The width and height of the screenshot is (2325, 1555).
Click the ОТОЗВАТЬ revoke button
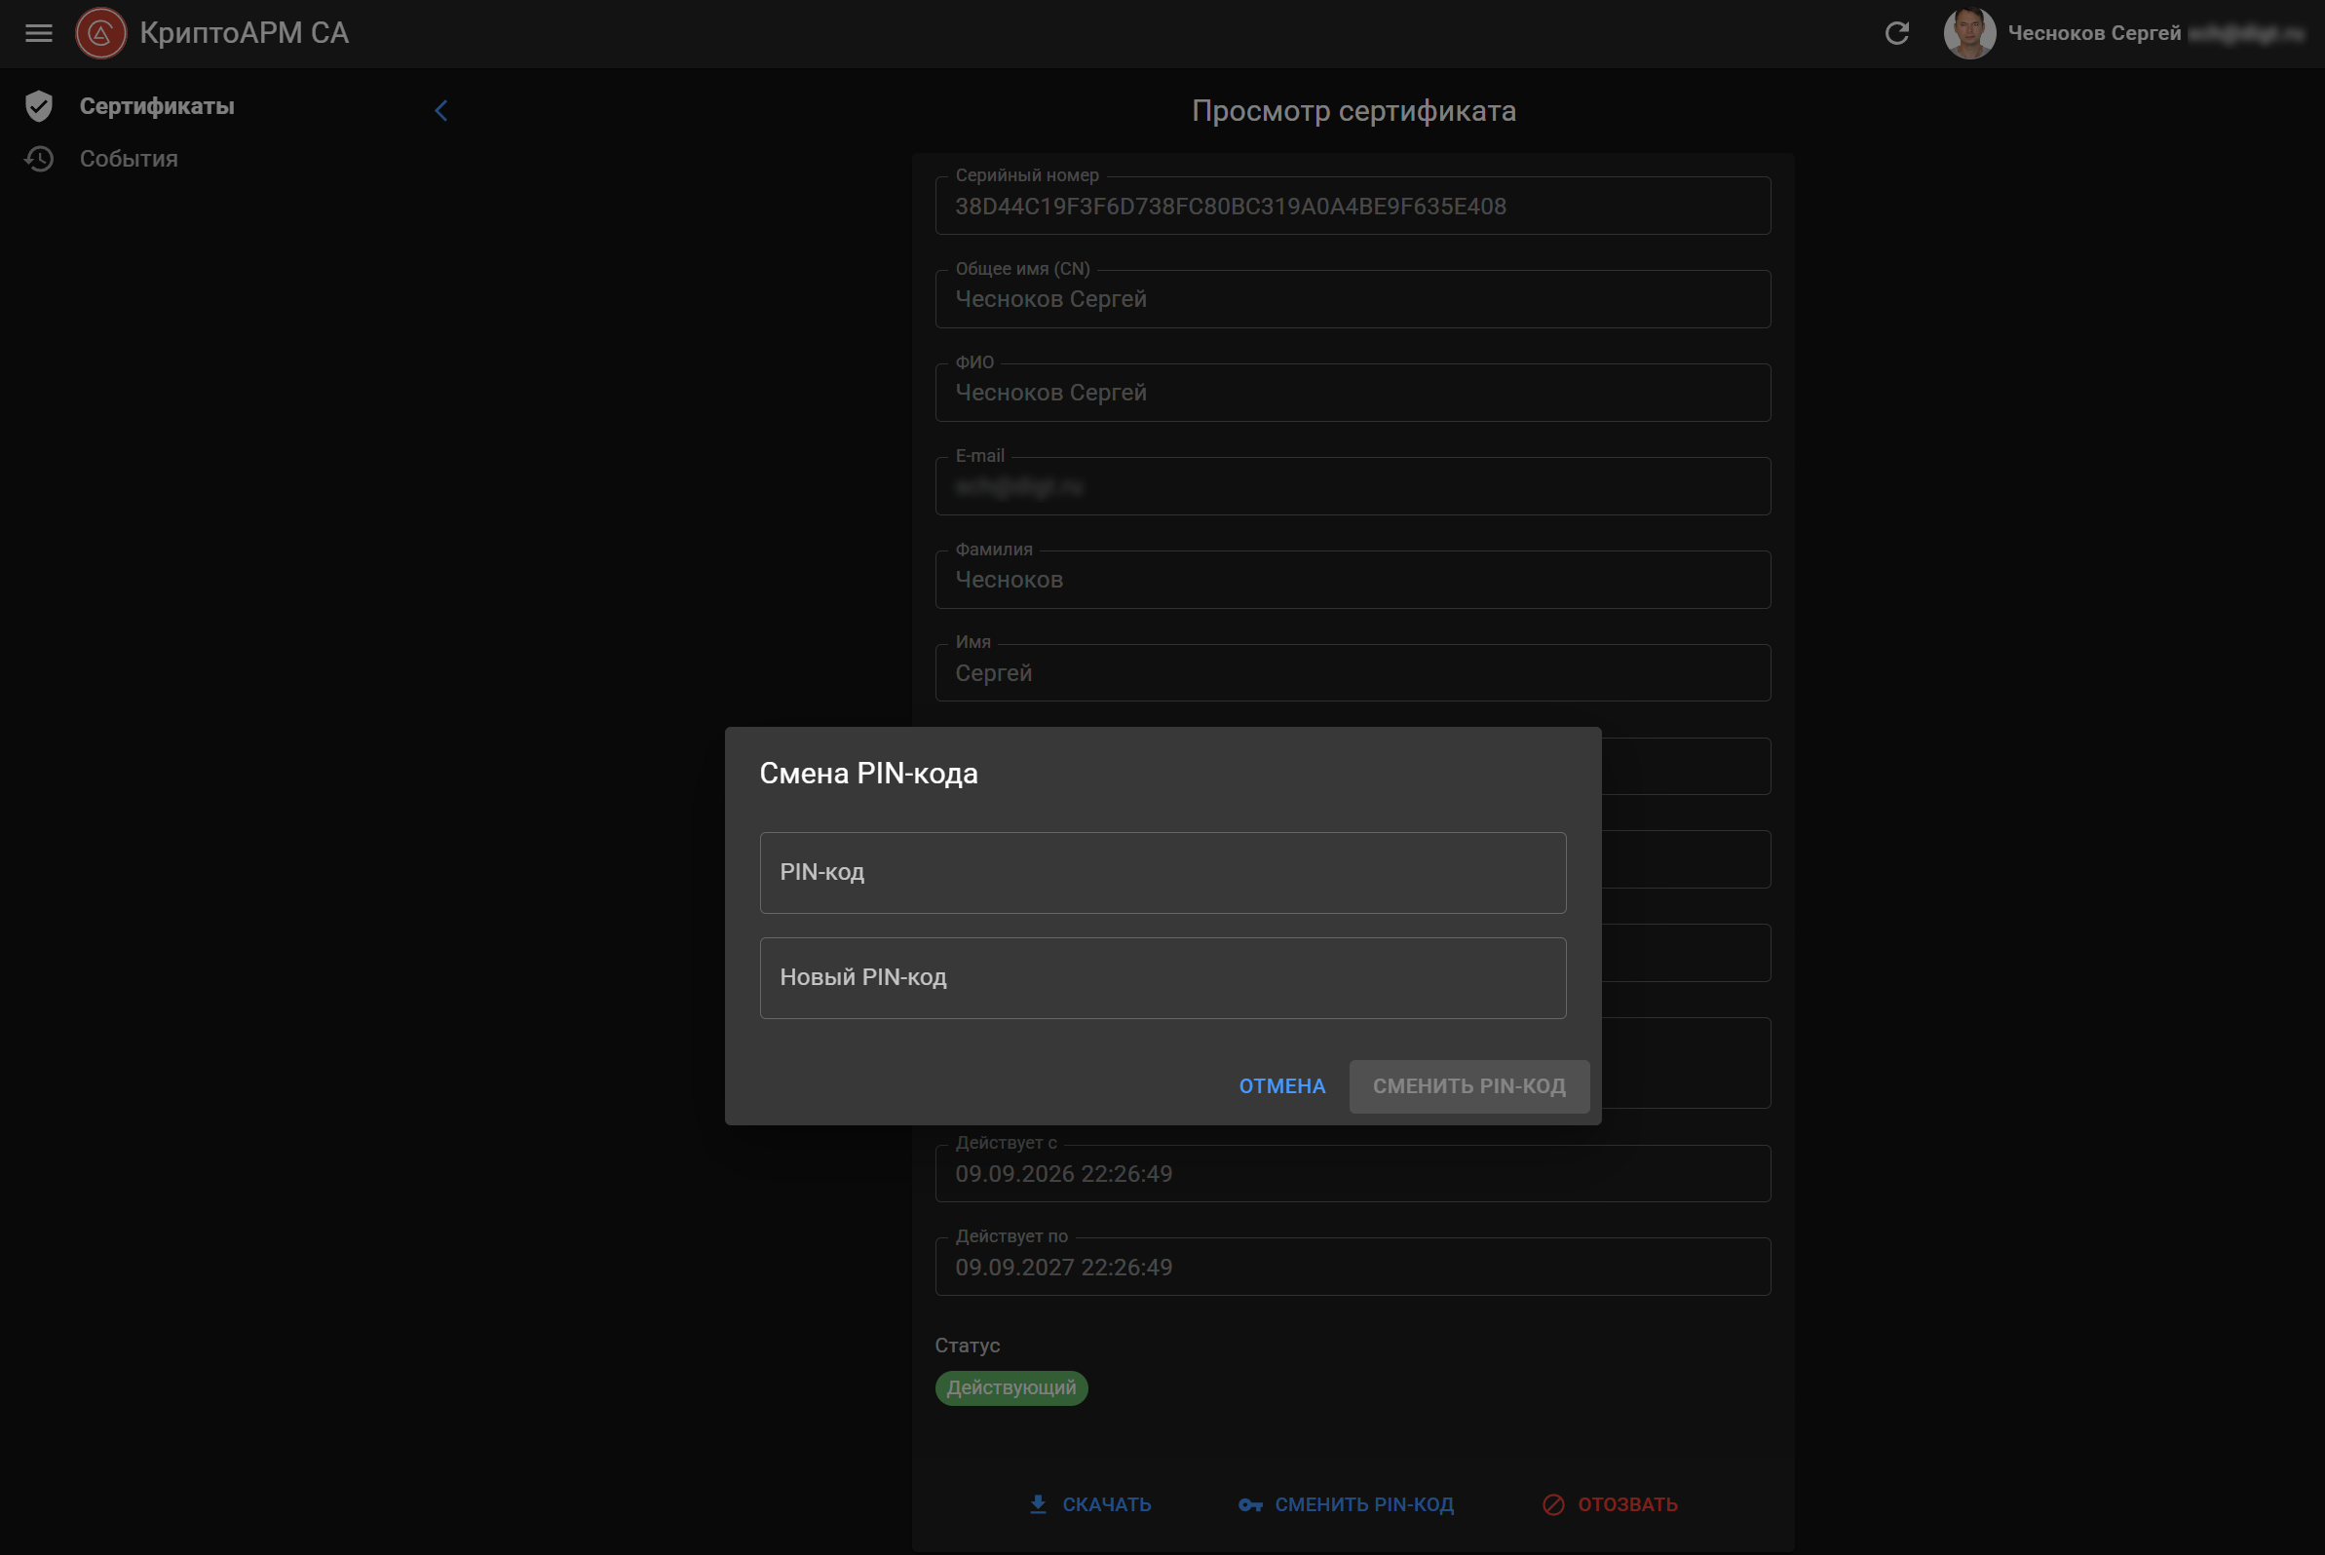pyautogui.click(x=1610, y=1503)
